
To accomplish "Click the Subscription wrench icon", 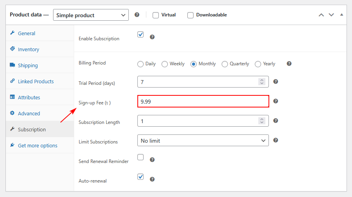I will (x=12, y=129).
